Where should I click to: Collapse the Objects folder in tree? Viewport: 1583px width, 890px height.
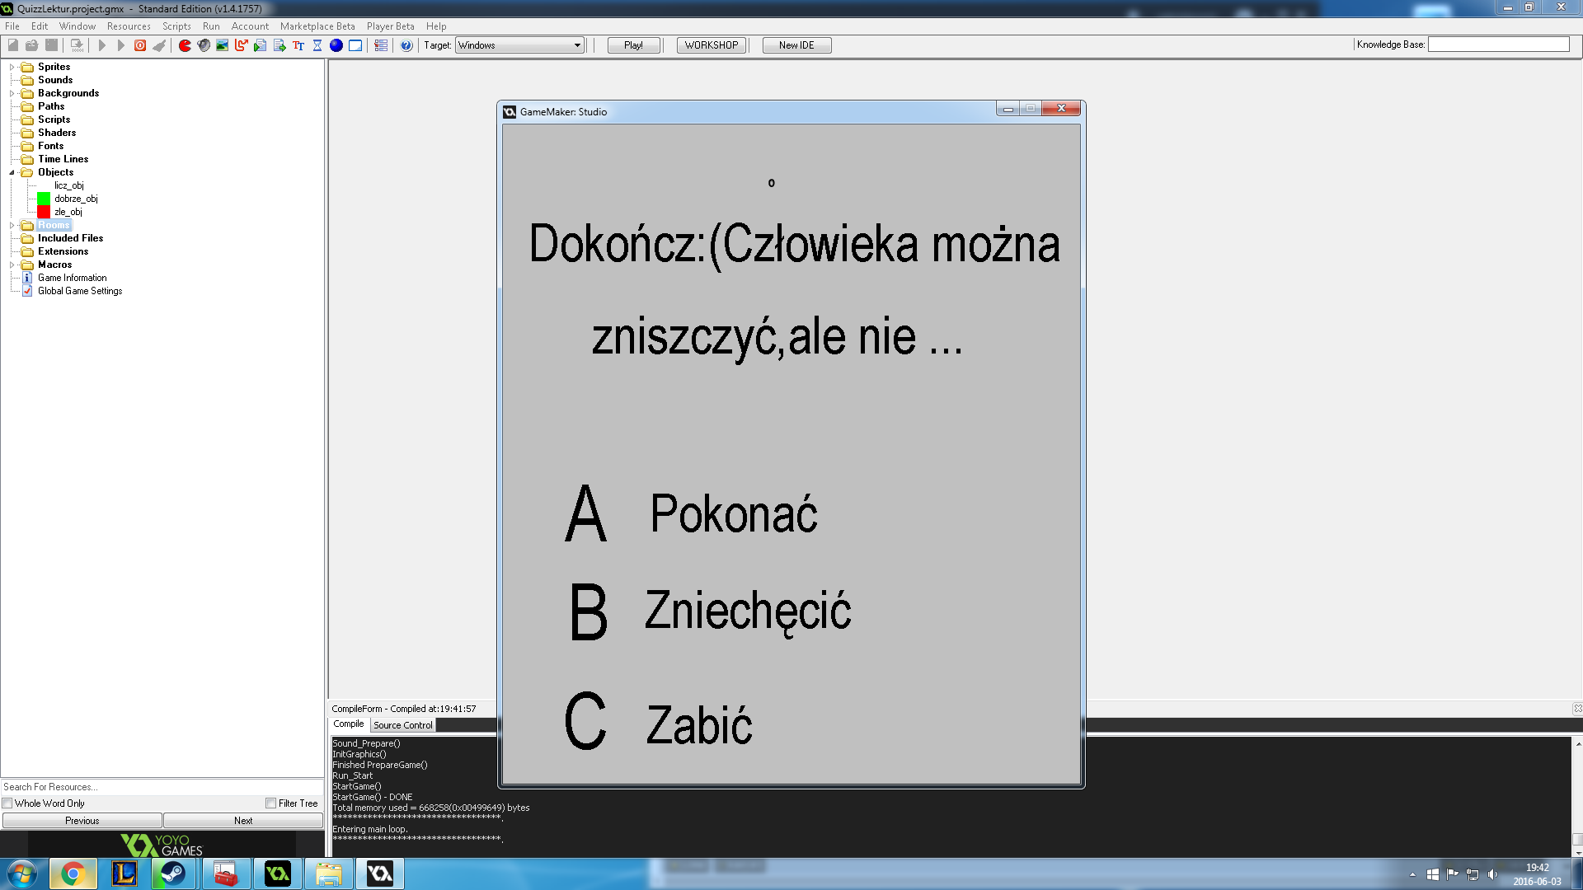[12, 172]
